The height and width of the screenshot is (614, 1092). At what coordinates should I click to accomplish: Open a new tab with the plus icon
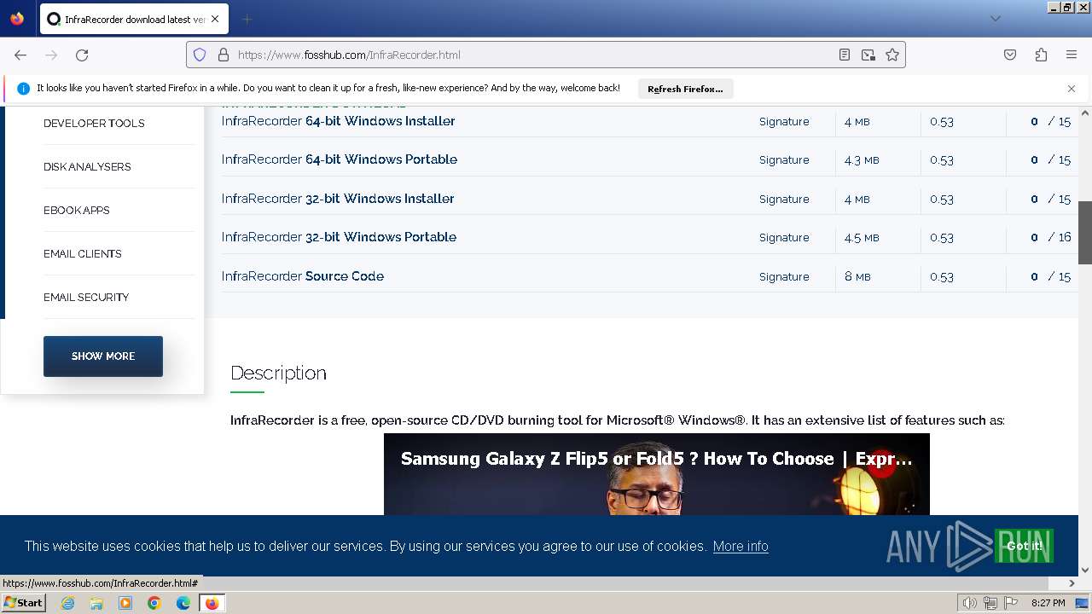(x=247, y=19)
